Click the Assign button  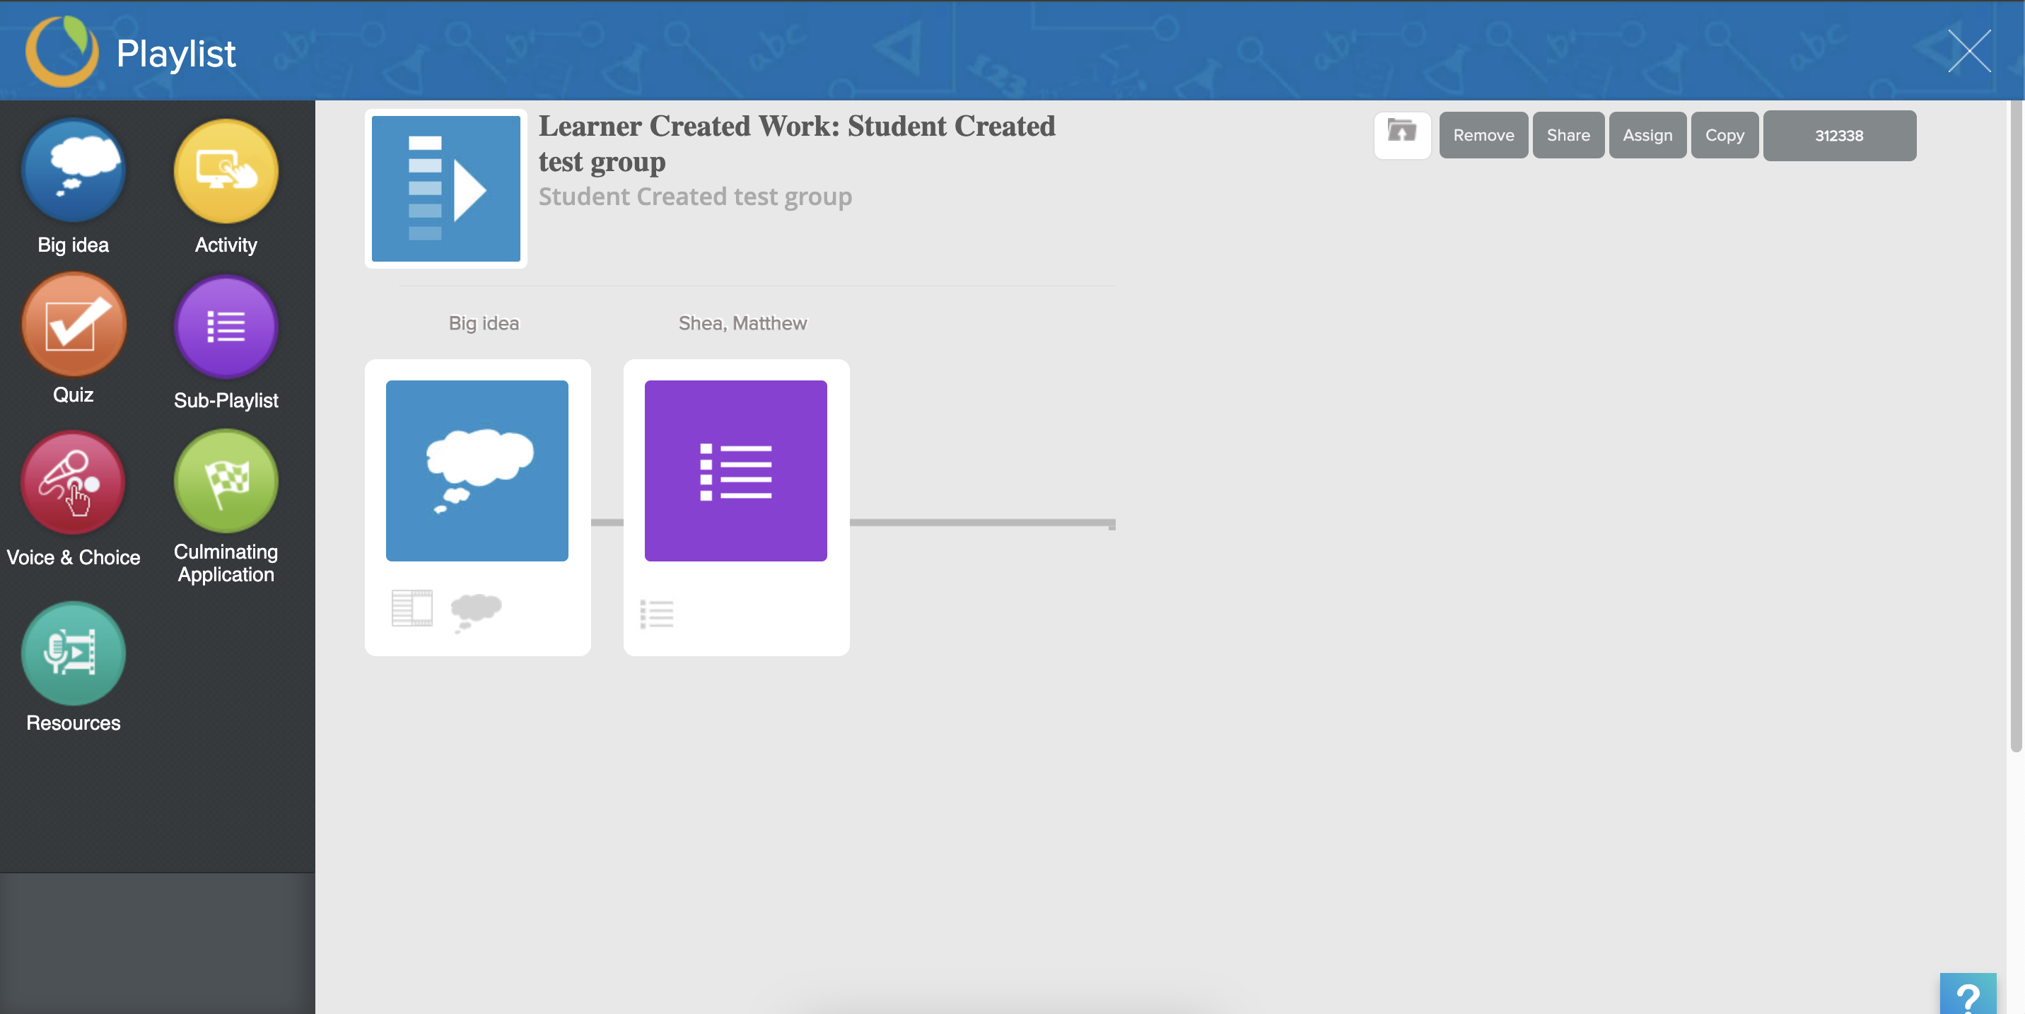1647,135
